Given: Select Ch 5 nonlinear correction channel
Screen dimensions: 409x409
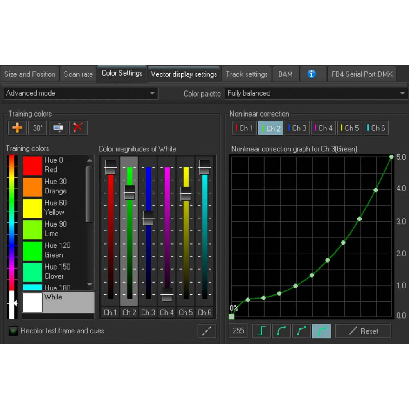Looking at the screenshot, I should pos(350,128).
